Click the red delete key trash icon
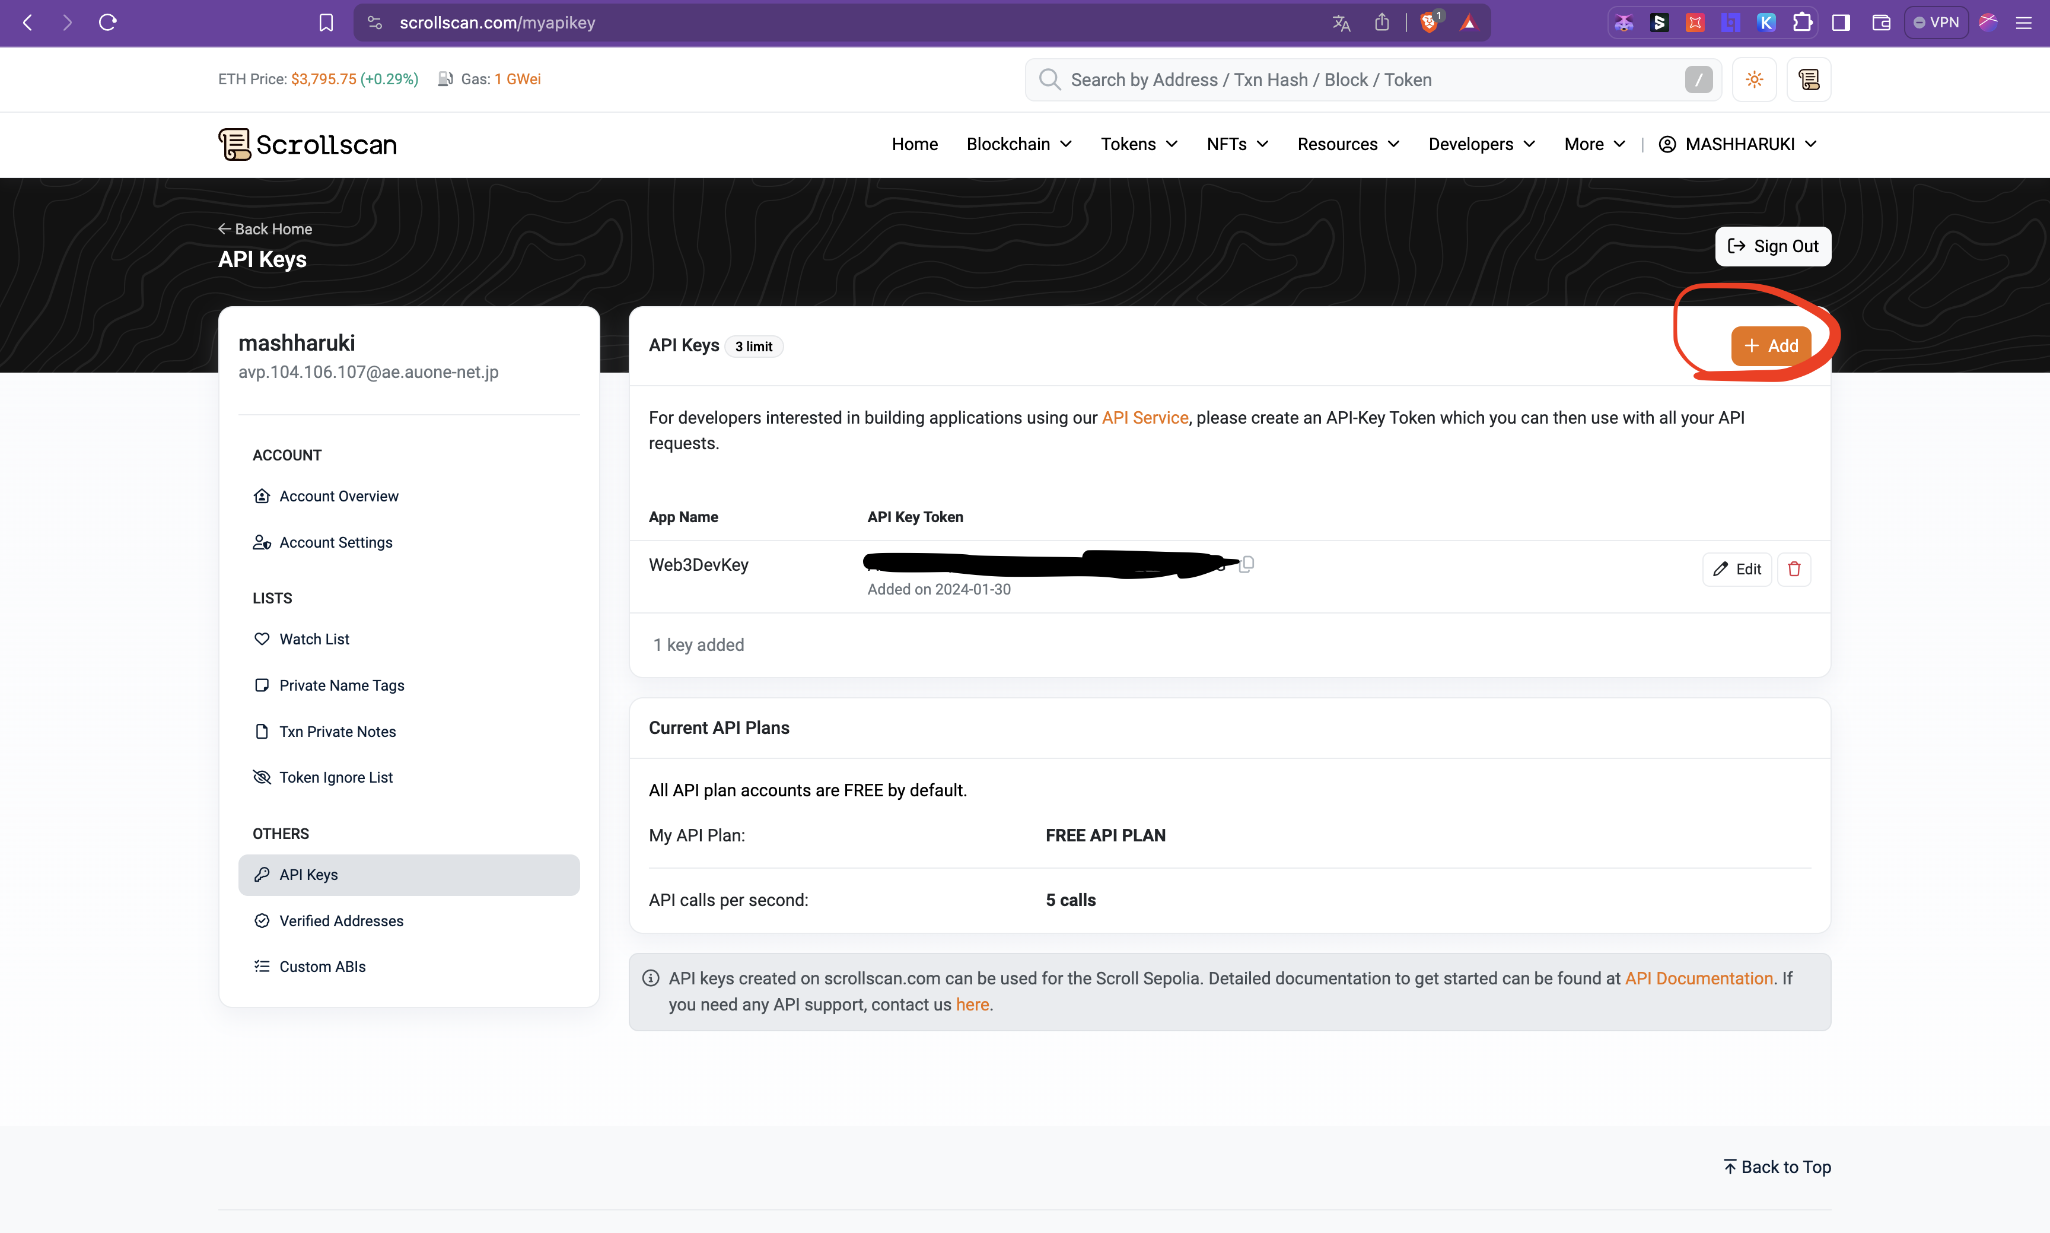The height and width of the screenshot is (1233, 2050). (x=1793, y=569)
